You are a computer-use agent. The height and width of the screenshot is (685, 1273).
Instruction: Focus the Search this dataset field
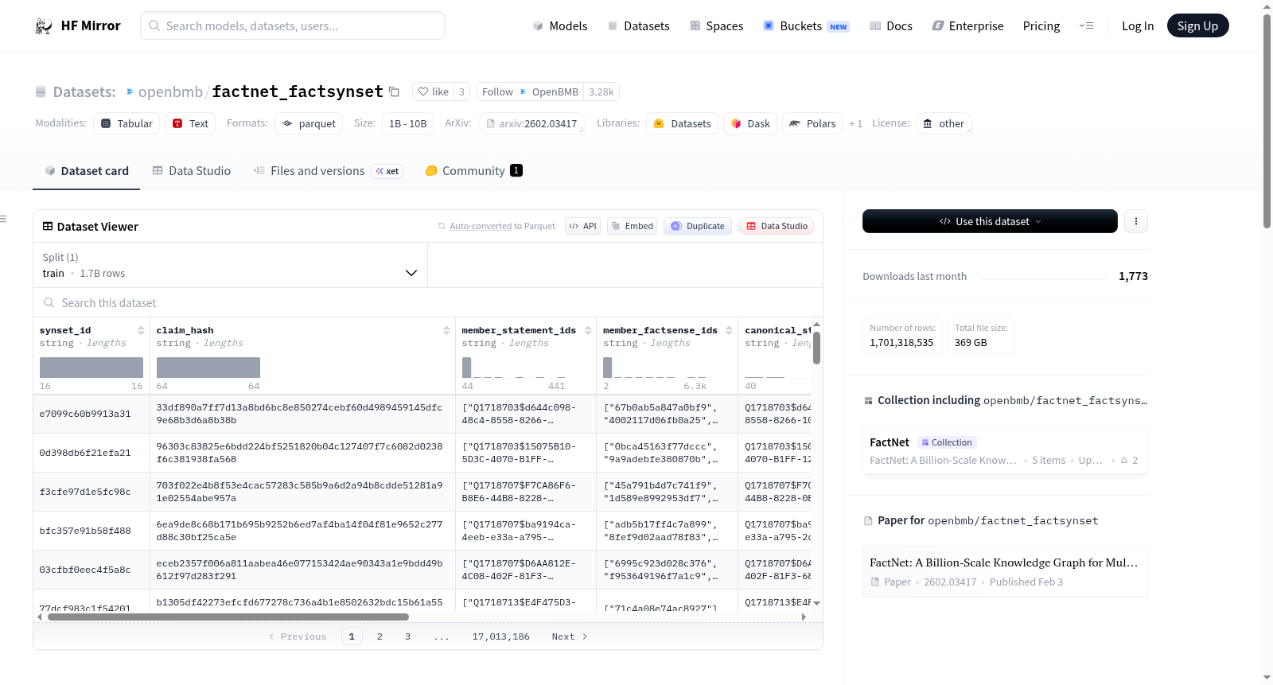[x=428, y=303]
